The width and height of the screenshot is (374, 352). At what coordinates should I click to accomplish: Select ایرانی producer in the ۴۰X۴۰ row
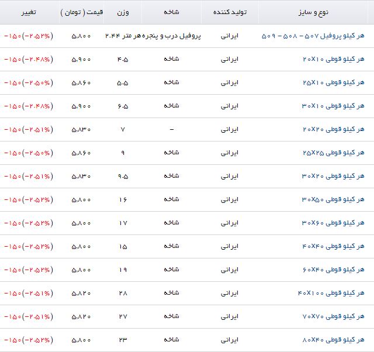point(230,247)
